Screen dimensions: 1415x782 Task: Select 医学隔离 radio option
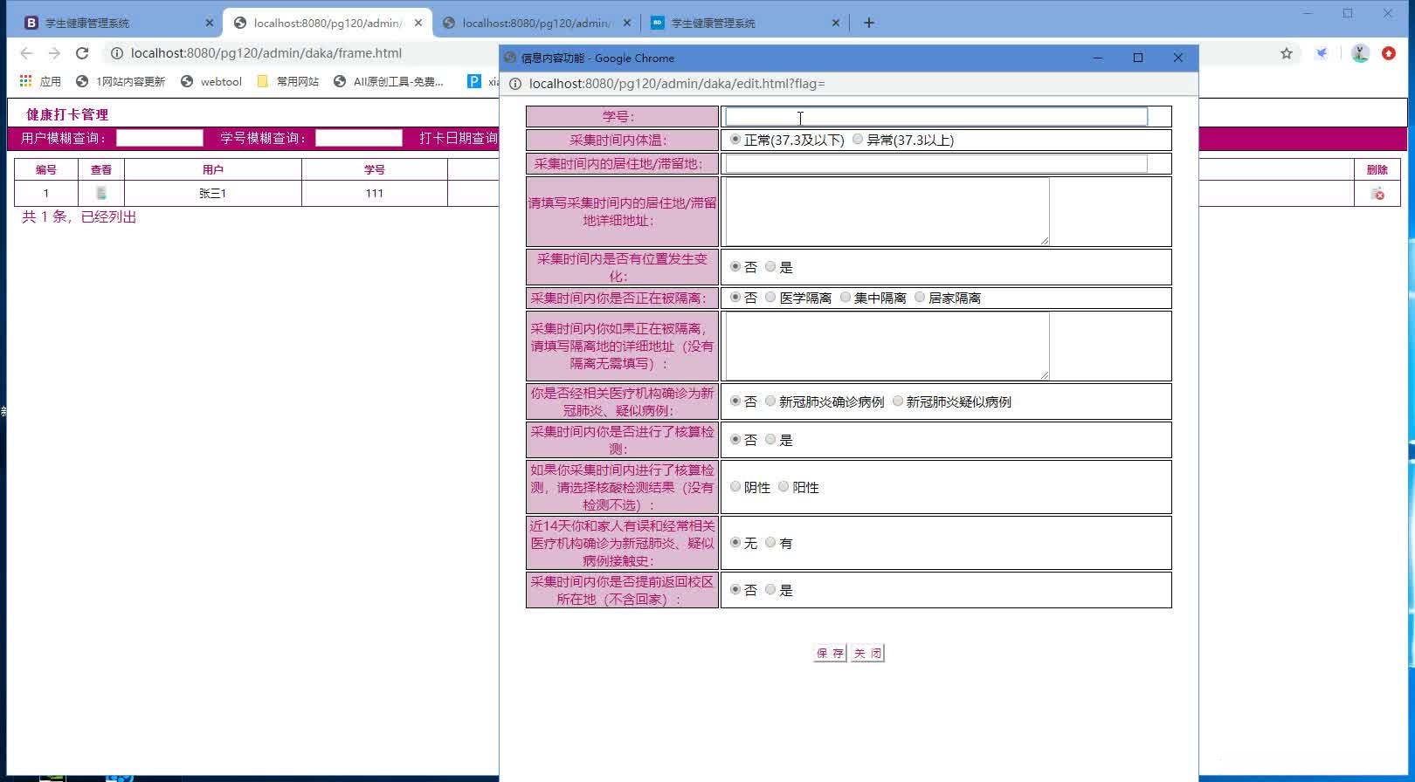(770, 297)
